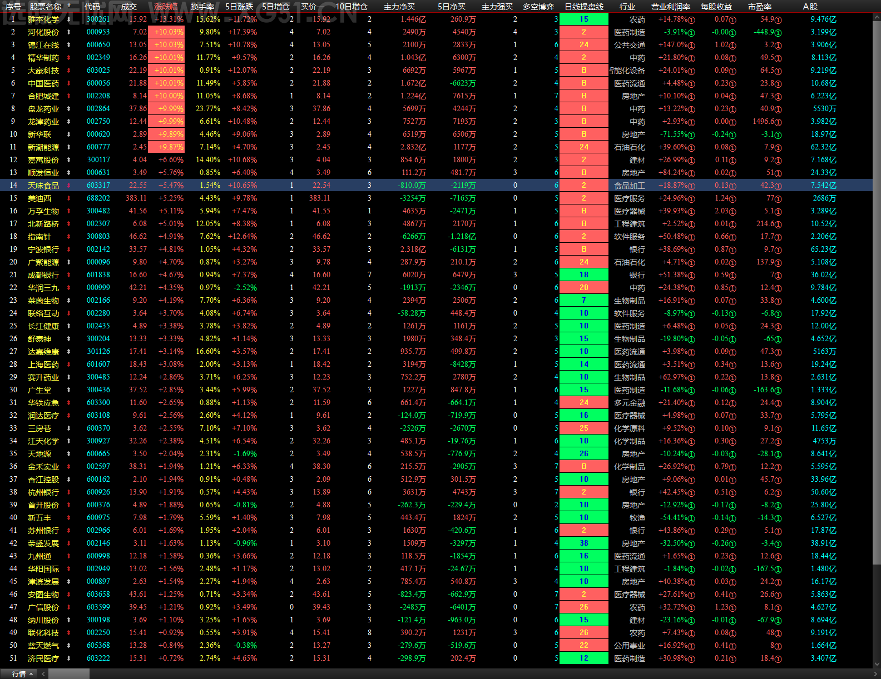Click the marker icon beside 三房巷

click(x=69, y=428)
